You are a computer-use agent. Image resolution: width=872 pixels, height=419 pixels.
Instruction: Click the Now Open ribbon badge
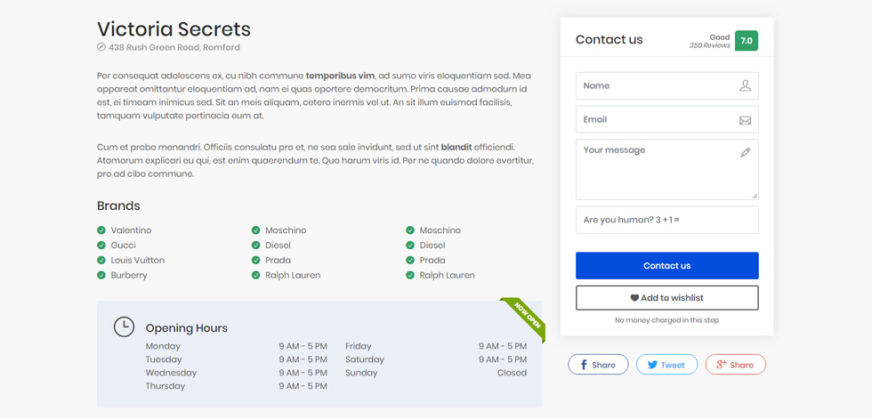pyautogui.click(x=525, y=316)
